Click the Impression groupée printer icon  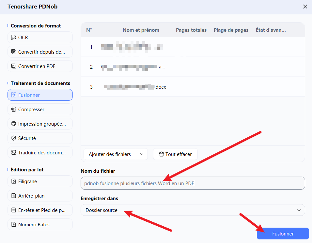(14, 124)
